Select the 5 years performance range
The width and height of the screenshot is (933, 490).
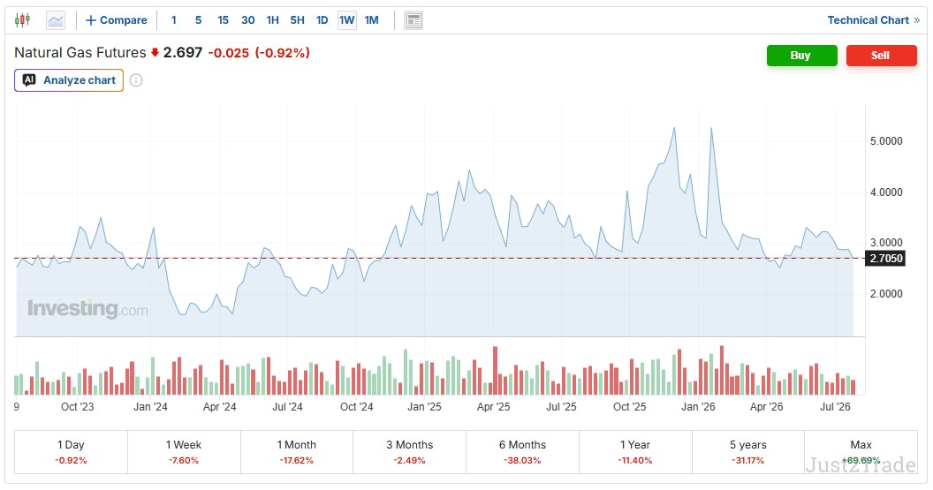click(x=748, y=452)
